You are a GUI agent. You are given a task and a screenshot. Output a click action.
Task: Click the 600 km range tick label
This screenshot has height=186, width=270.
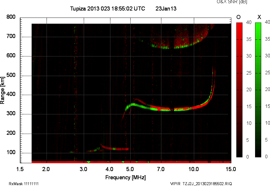point(11,56)
